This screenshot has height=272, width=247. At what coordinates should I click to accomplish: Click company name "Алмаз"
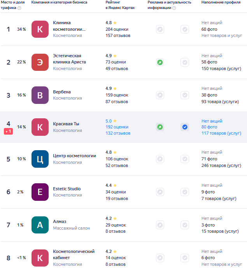(x=60, y=221)
